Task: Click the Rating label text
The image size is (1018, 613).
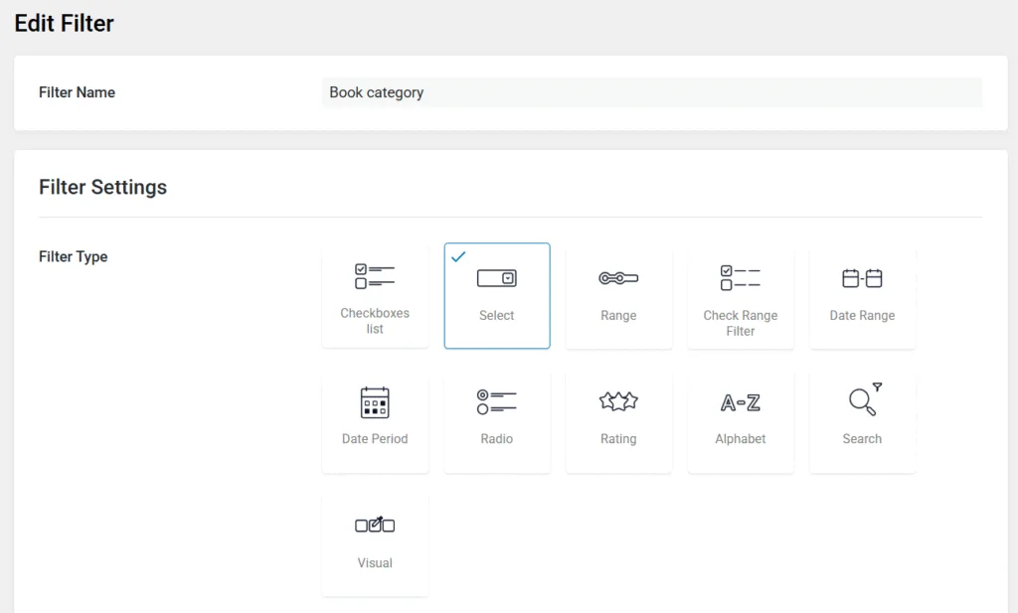Action: [x=618, y=438]
